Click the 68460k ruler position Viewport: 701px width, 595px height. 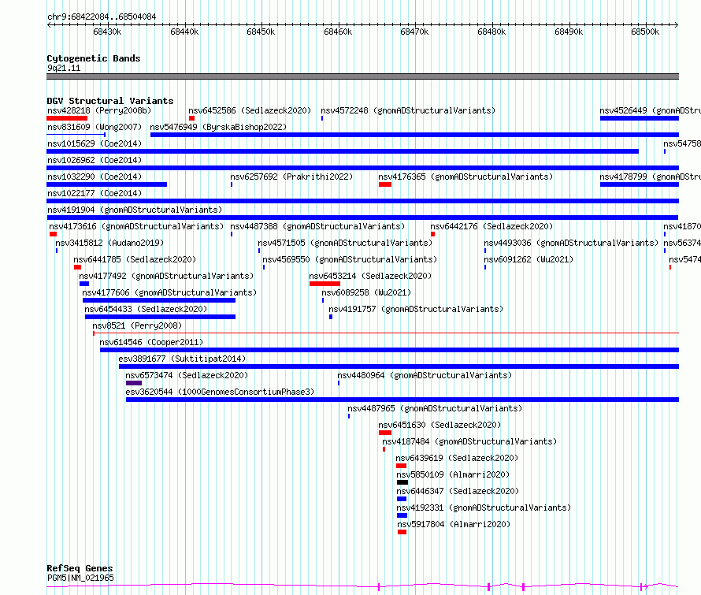(x=338, y=32)
